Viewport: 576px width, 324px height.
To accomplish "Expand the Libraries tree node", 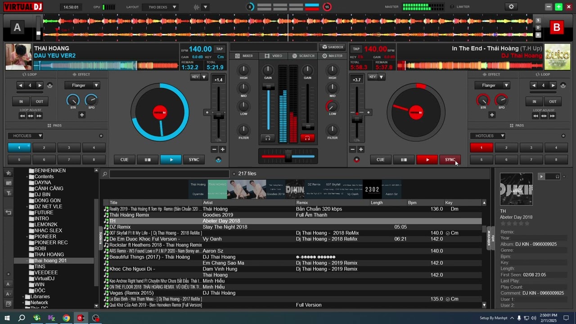I will click(23, 297).
